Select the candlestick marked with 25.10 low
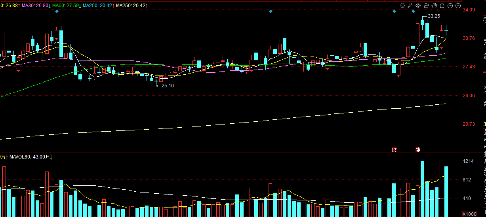Viewport: 486px width, 217px height. pos(156,81)
